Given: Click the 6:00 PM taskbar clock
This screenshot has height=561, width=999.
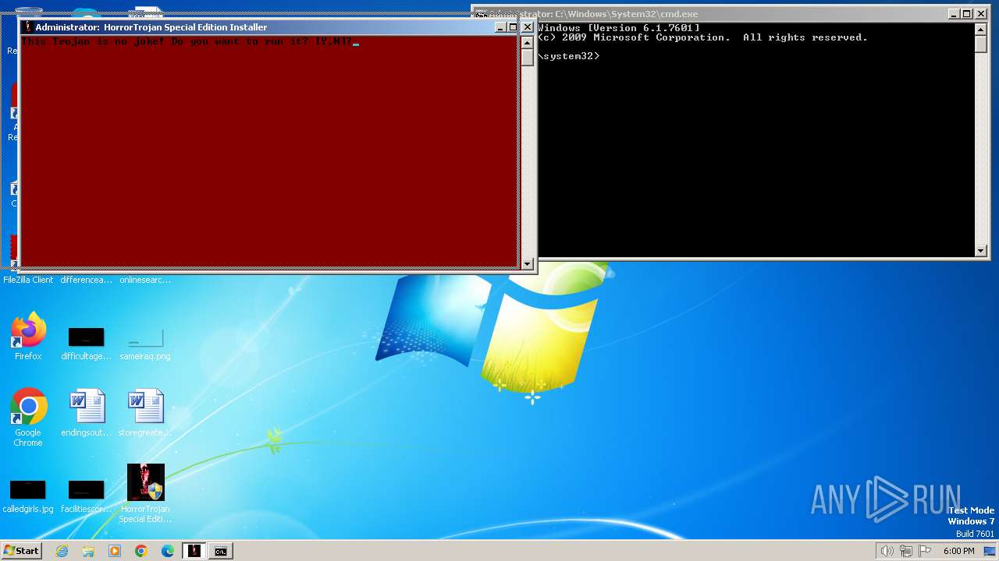Looking at the screenshot, I should [x=958, y=551].
